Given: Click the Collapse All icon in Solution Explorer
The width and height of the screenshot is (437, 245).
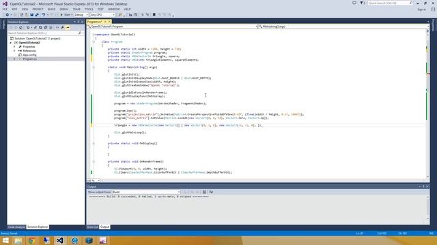Looking at the screenshot, I should (46, 27).
